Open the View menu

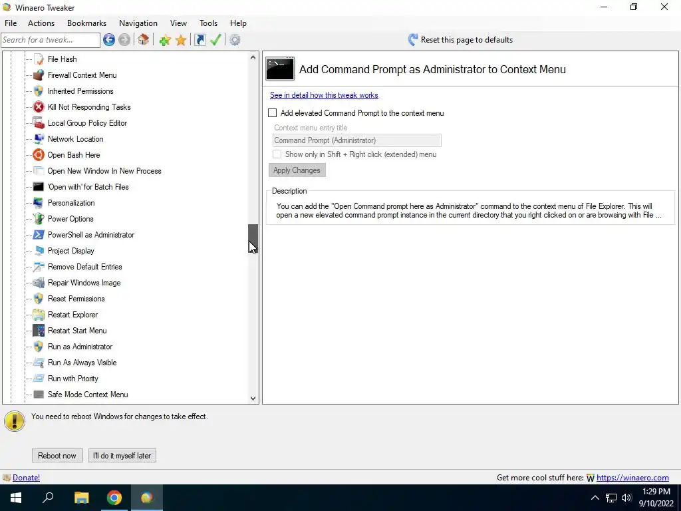click(178, 23)
